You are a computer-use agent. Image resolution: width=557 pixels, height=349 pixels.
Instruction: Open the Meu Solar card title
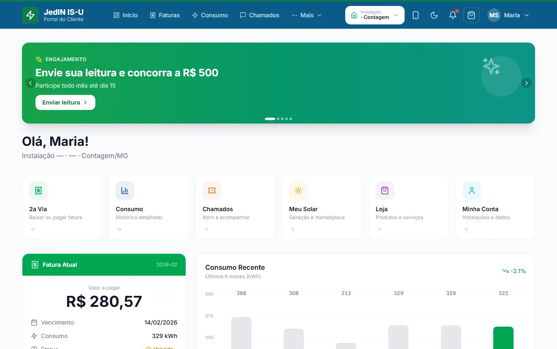pos(303,209)
